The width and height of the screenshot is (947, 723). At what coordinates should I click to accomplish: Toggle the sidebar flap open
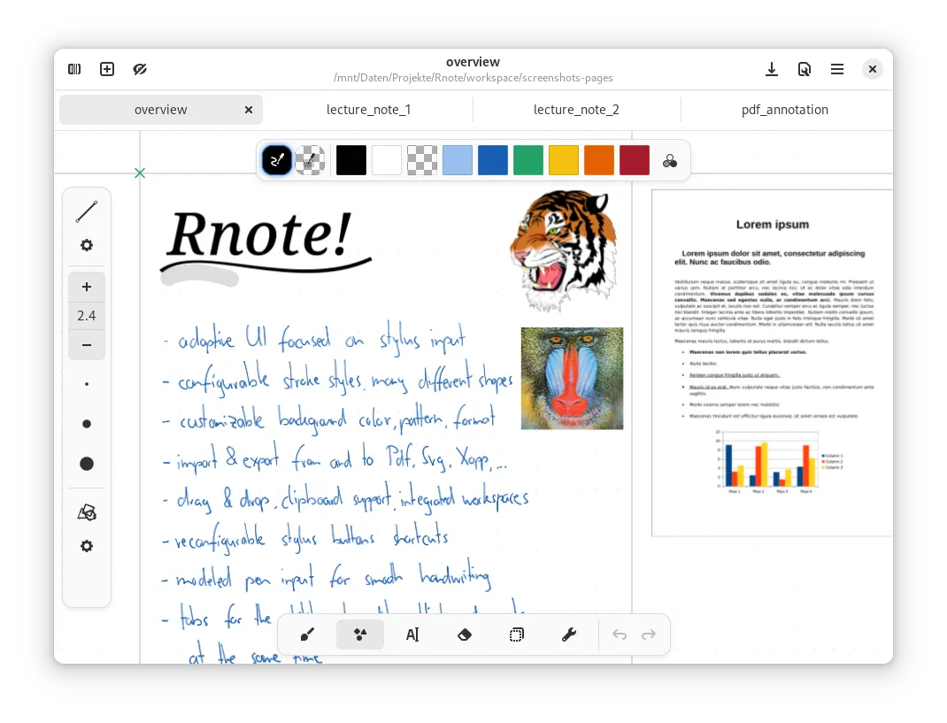pos(74,68)
